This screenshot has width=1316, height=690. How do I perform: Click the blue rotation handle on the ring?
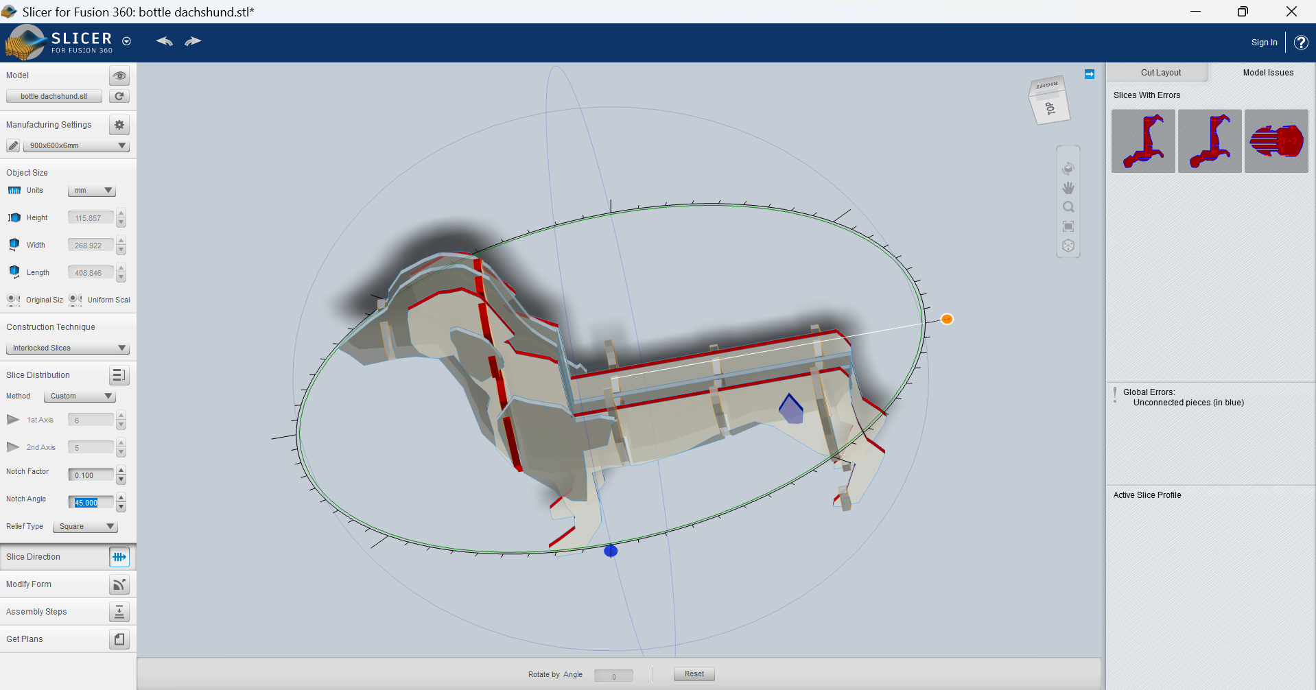611,551
